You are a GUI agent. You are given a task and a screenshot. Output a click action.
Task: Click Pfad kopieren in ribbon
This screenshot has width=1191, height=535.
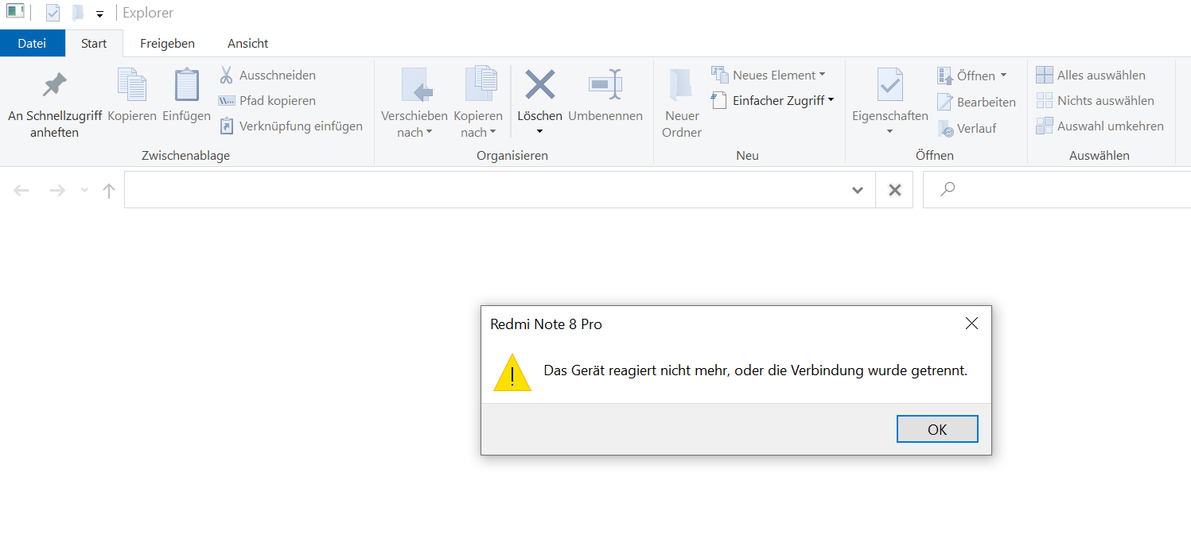267,101
